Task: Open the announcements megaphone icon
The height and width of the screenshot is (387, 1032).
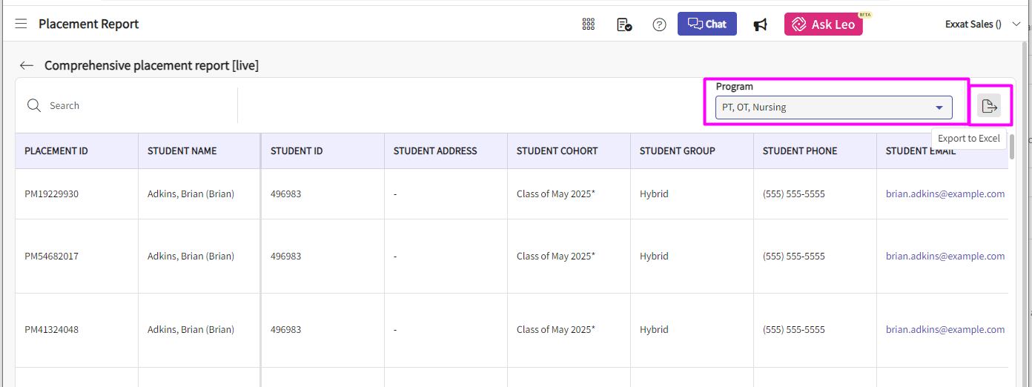Action: [760, 24]
